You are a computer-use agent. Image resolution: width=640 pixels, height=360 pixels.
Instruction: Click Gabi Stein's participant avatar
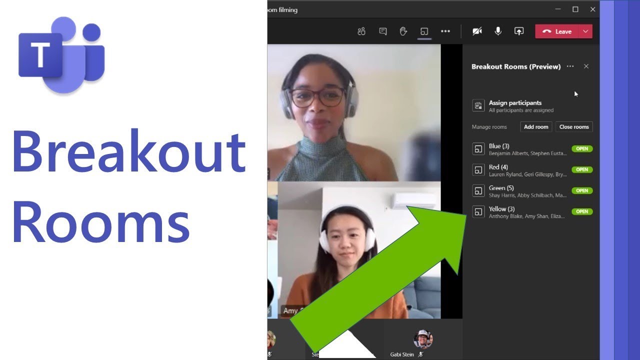pyautogui.click(x=423, y=339)
